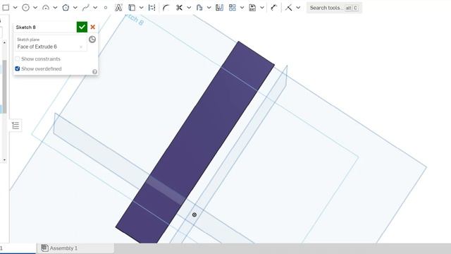The width and height of the screenshot is (451, 254).
Task: Toggle the feature list panel icon
Action: [16, 126]
